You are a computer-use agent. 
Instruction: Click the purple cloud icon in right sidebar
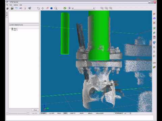point(154,18)
